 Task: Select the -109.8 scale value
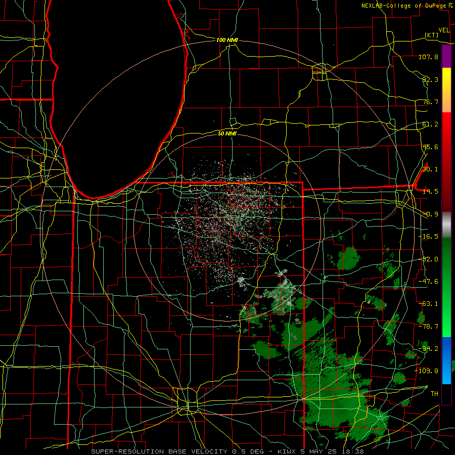427,371
